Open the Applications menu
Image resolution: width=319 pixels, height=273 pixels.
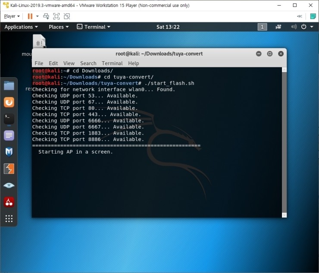tap(21, 27)
